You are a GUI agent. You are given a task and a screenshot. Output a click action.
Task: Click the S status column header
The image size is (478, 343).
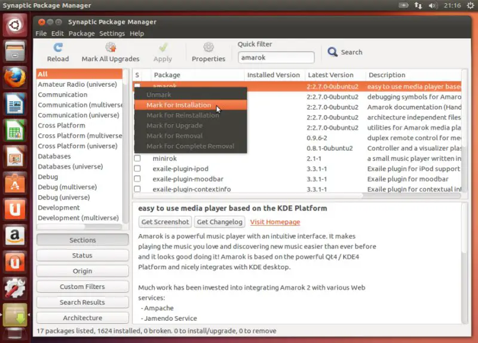(x=137, y=75)
